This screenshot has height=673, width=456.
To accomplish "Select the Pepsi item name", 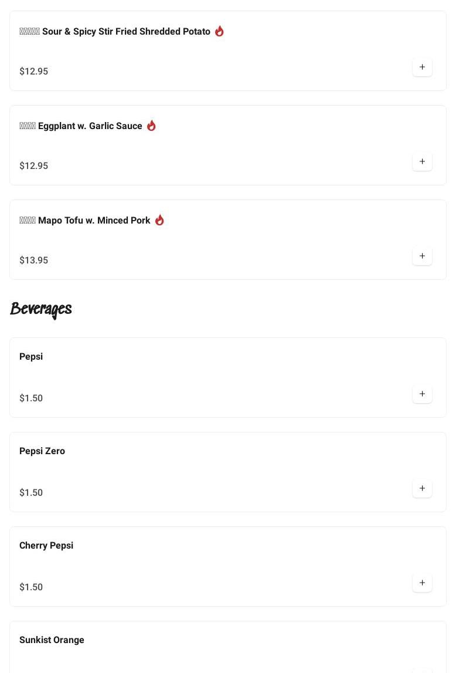I will (x=31, y=357).
